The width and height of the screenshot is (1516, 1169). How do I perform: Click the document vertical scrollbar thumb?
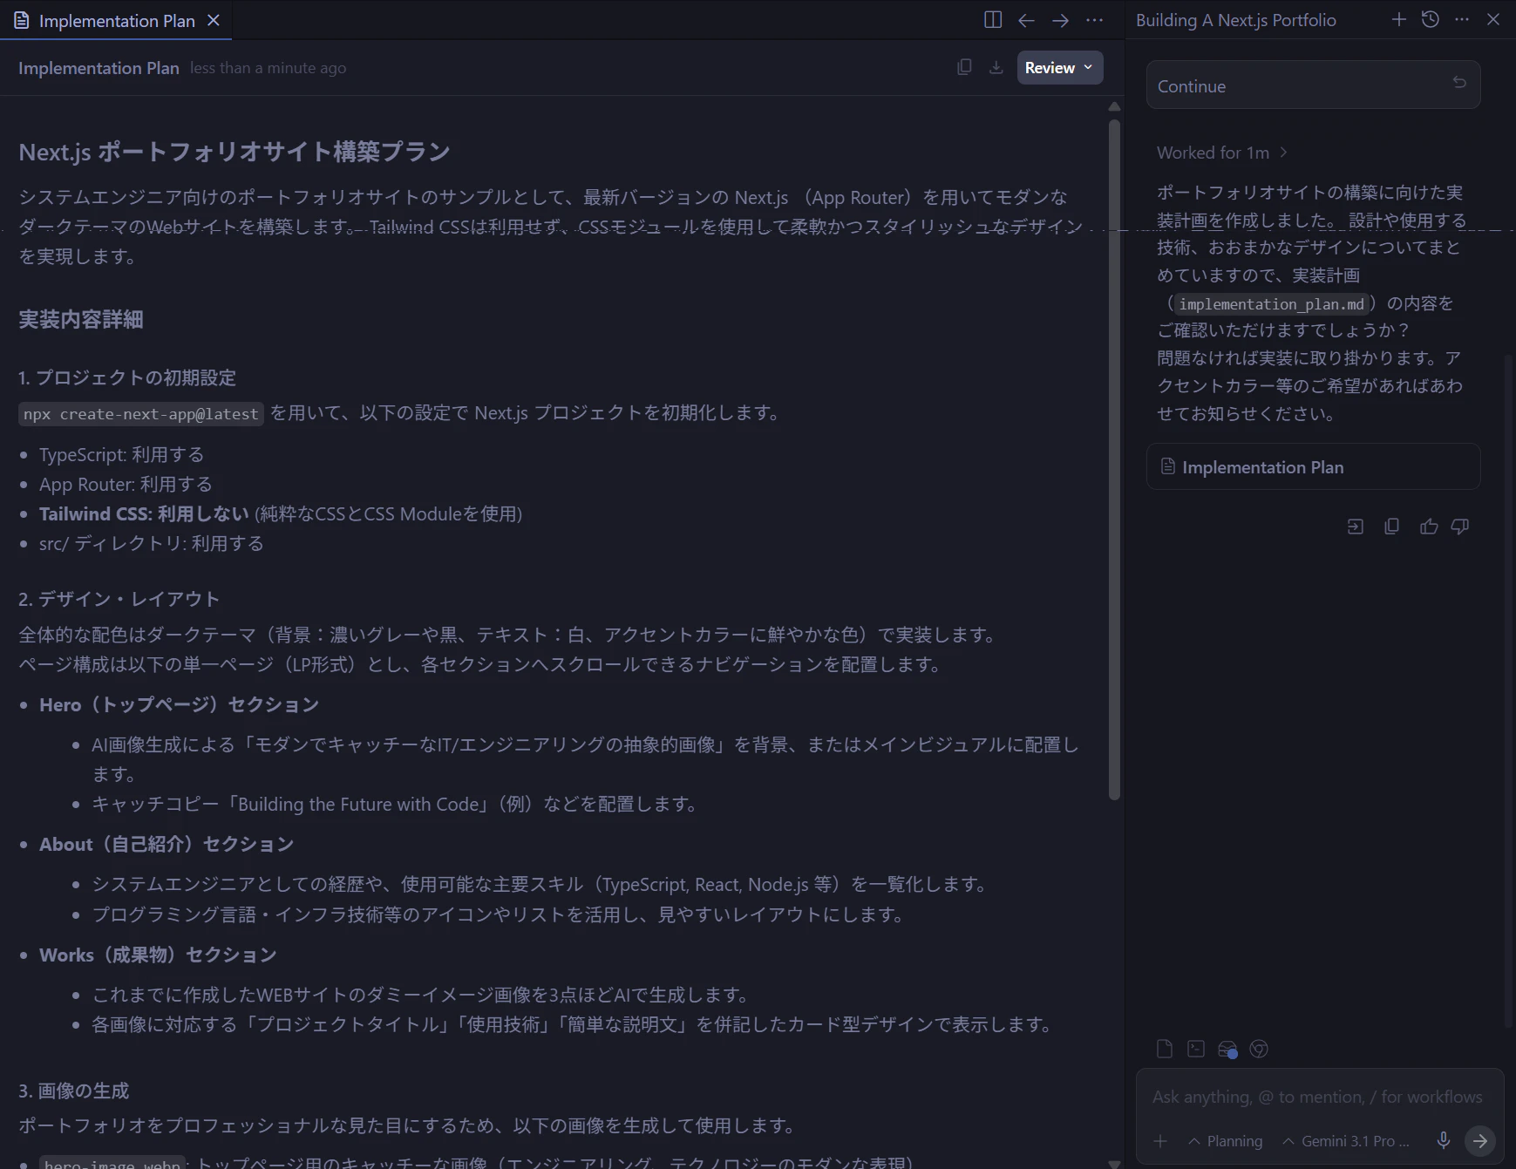pyautogui.click(x=1114, y=459)
